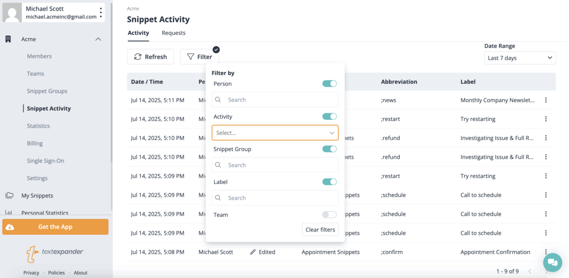Click the pencil Edited icon in last row
Image resolution: width=569 pixels, height=278 pixels.
click(x=253, y=252)
